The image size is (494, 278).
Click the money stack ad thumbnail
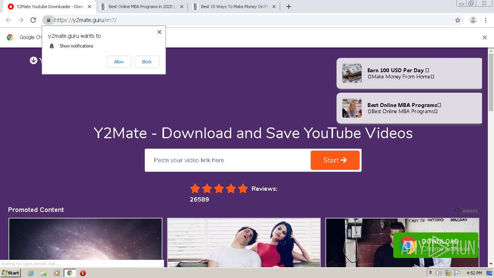352,73
